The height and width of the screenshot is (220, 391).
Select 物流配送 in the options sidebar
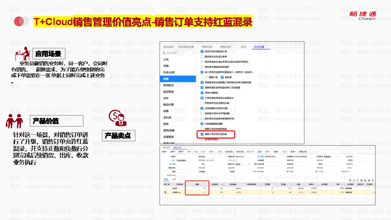168,85
